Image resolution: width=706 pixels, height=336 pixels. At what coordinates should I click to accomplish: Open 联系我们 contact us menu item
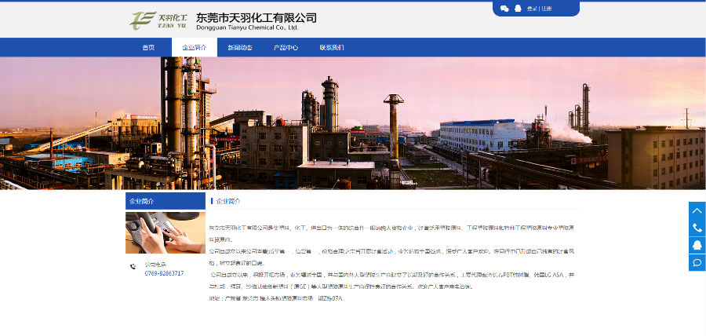(x=332, y=47)
